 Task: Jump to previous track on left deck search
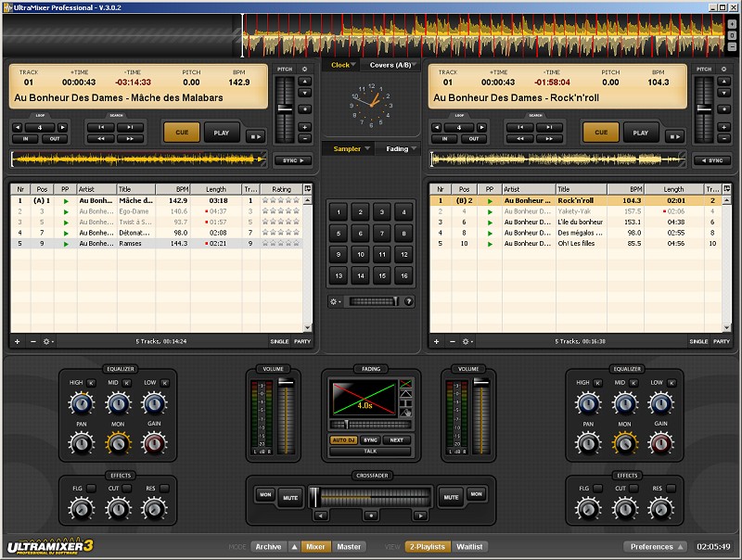(x=101, y=127)
